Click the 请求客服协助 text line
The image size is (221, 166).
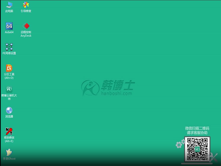point(197,133)
